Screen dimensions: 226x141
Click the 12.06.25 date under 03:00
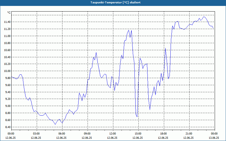36,138
